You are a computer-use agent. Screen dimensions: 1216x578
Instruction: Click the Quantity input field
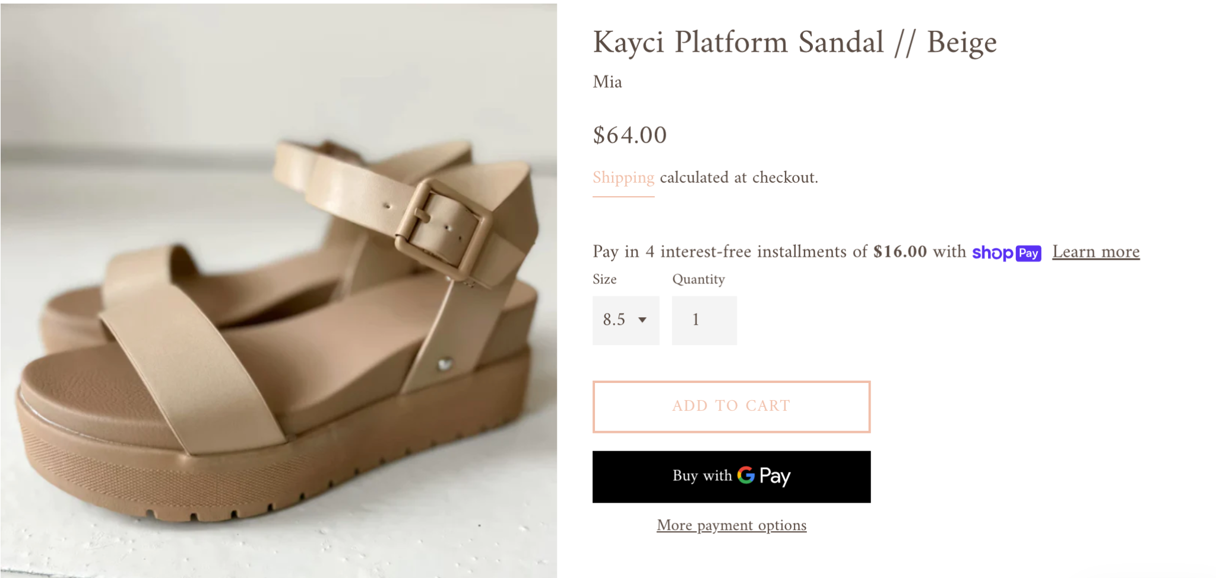tap(704, 320)
